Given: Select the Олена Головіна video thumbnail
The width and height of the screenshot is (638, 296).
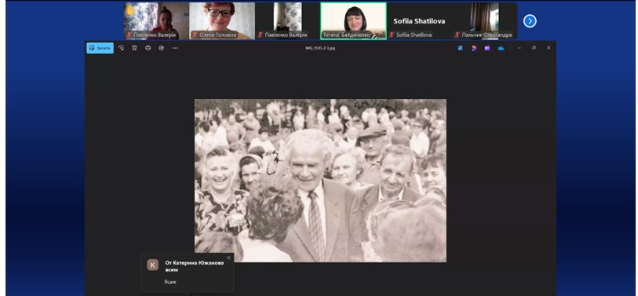Looking at the screenshot, I should 222,20.
